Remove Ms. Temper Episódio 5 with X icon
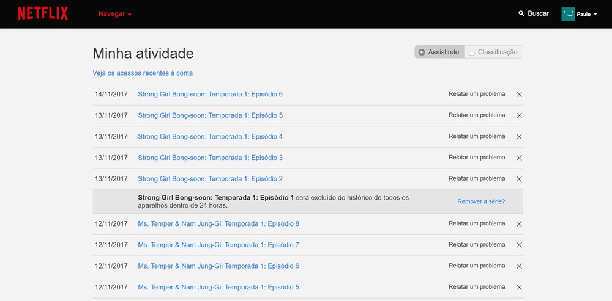 pos(519,288)
